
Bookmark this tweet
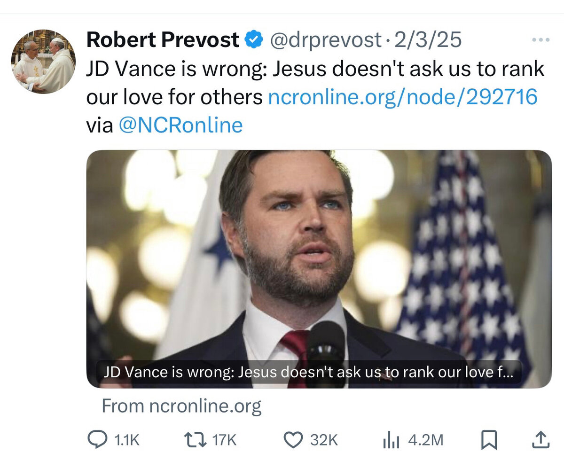[x=489, y=440]
